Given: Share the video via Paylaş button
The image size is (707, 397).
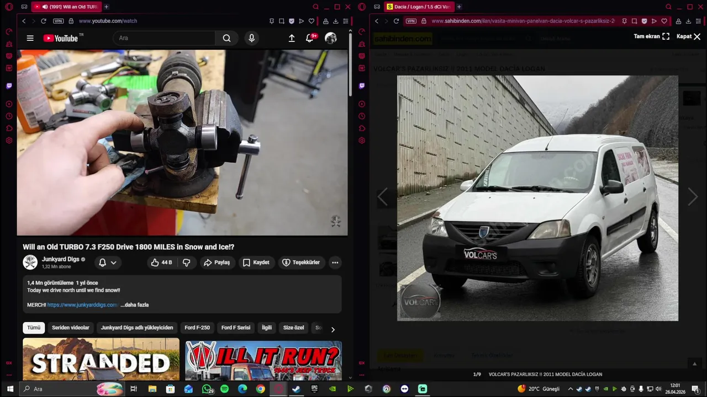Looking at the screenshot, I should click(x=217, y=262).
